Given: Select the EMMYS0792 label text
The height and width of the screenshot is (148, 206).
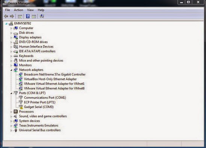Looking at the screenshot, I should pyautogui.click(x=22, y=23).
